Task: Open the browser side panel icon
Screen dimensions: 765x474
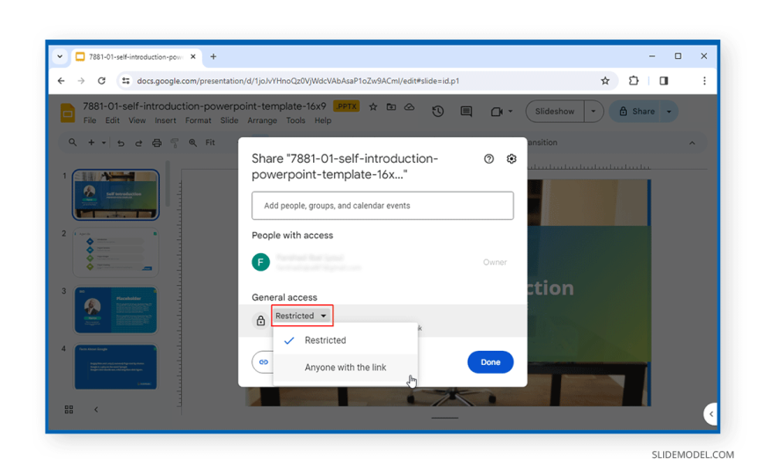Action: 664,81
